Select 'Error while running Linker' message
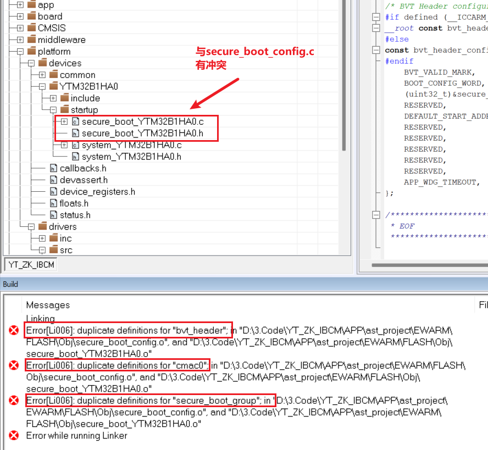This screenshot has width=488, height=450. [76, 435]
